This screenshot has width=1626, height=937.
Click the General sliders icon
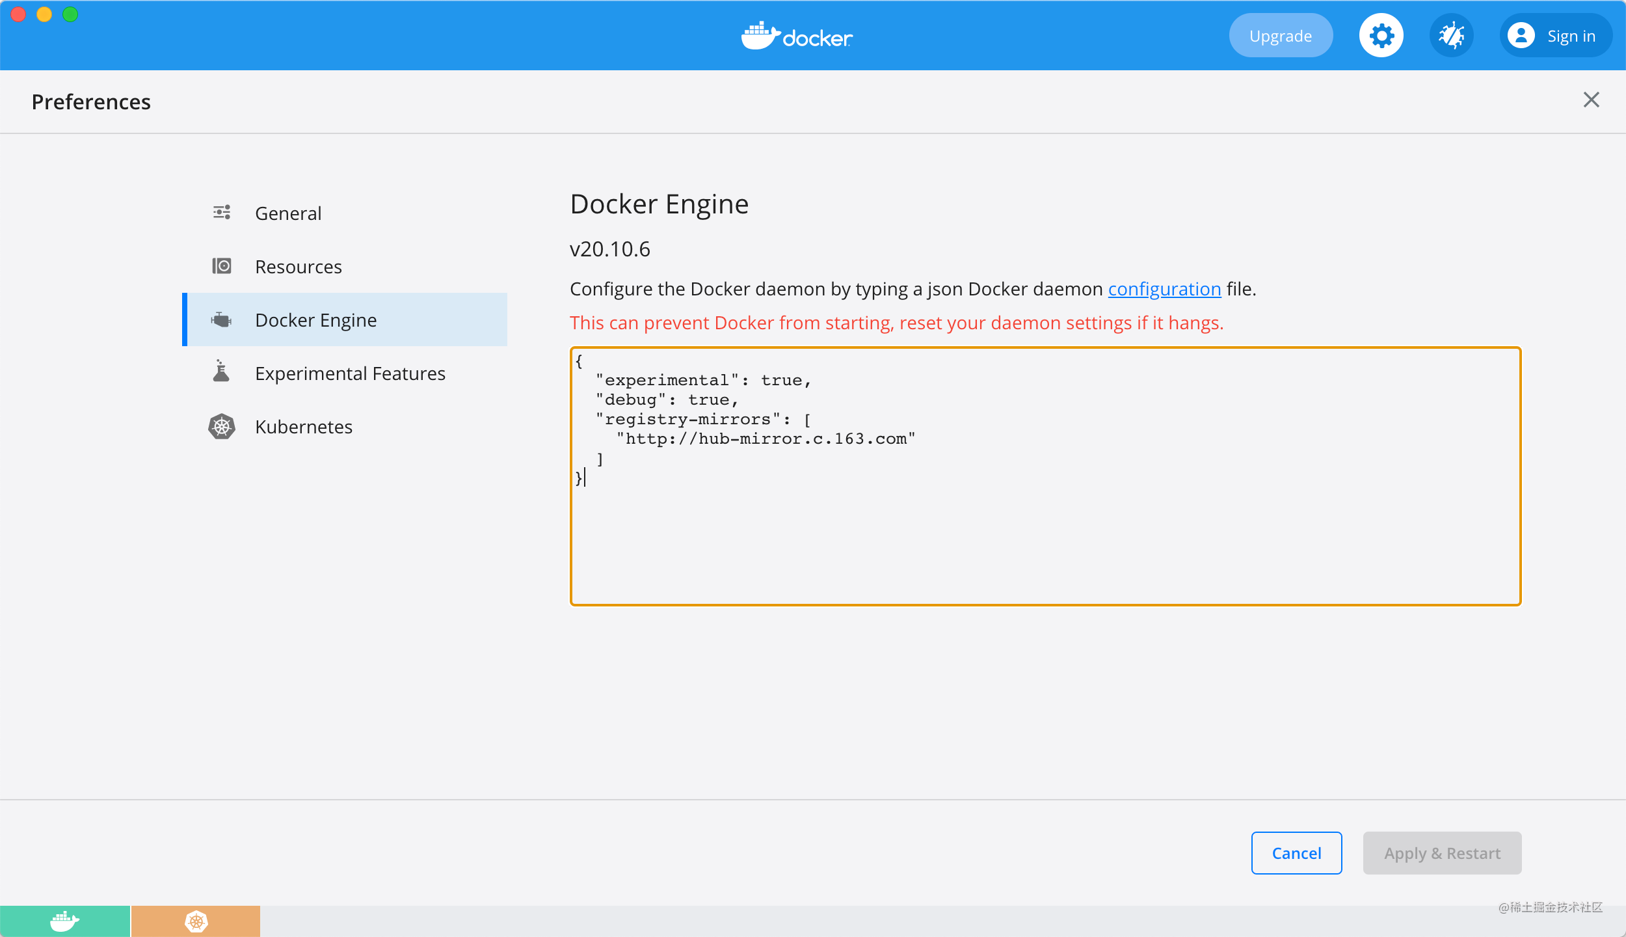pos(222,213)
